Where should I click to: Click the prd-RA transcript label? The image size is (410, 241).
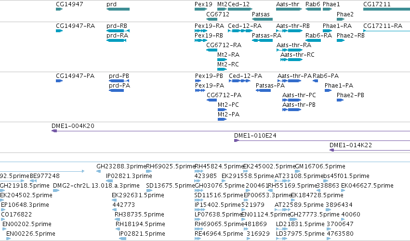point(117,35)
